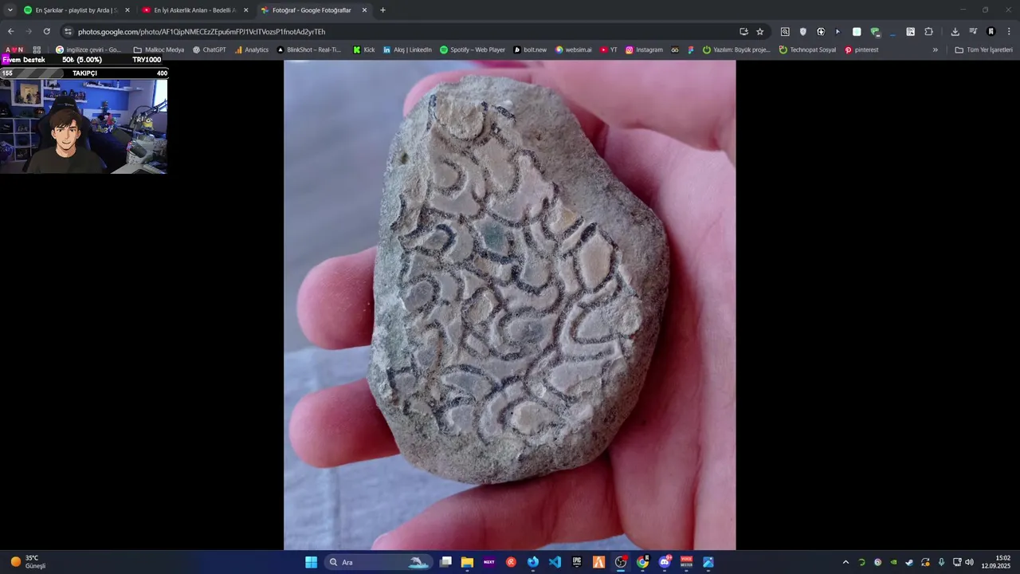Open the YT bookmark

(x=609, y=49)
